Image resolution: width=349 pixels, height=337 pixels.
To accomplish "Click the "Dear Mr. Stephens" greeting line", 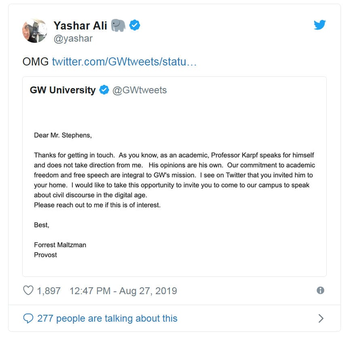I will [63, 135].
